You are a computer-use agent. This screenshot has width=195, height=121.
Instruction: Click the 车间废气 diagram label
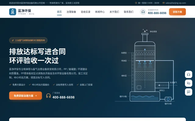(173, 83)
